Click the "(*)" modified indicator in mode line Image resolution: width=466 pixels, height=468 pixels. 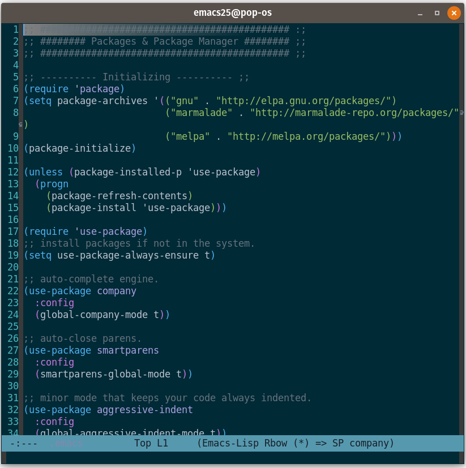pos(300,443)
